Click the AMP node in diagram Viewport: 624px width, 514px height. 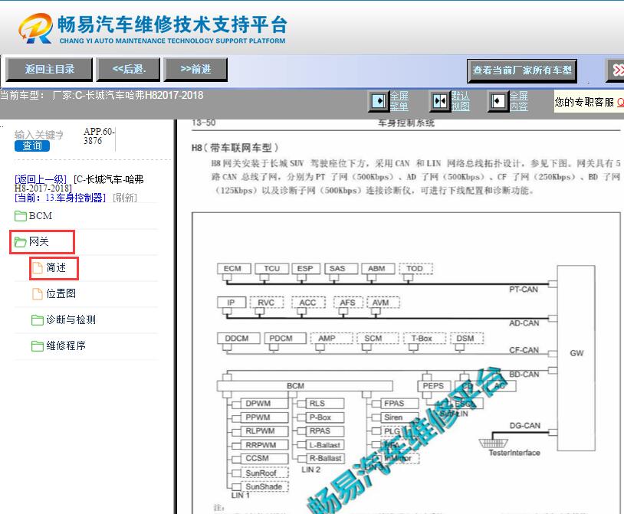[331, 339]
